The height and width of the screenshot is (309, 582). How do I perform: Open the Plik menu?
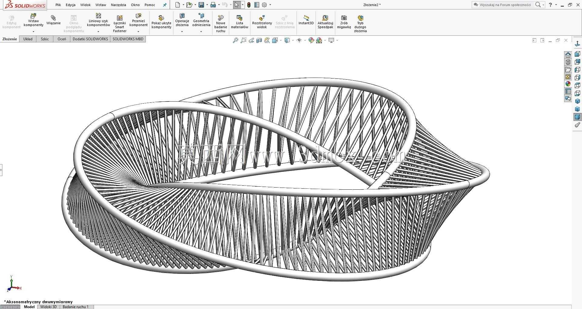pyautogui.click(x=58, y=5)
